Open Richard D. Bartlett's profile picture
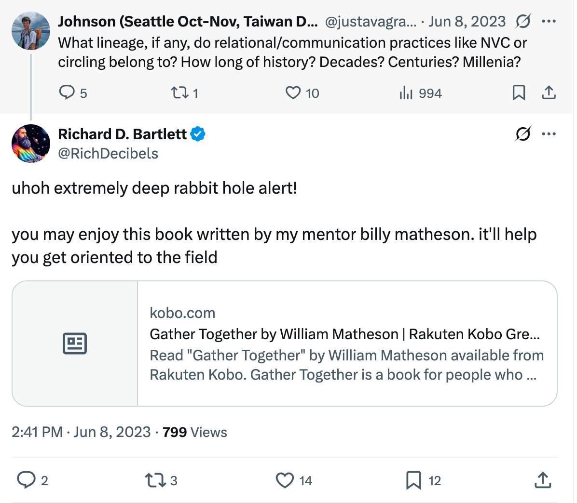577x503 pixels. (x=31, y=144)
